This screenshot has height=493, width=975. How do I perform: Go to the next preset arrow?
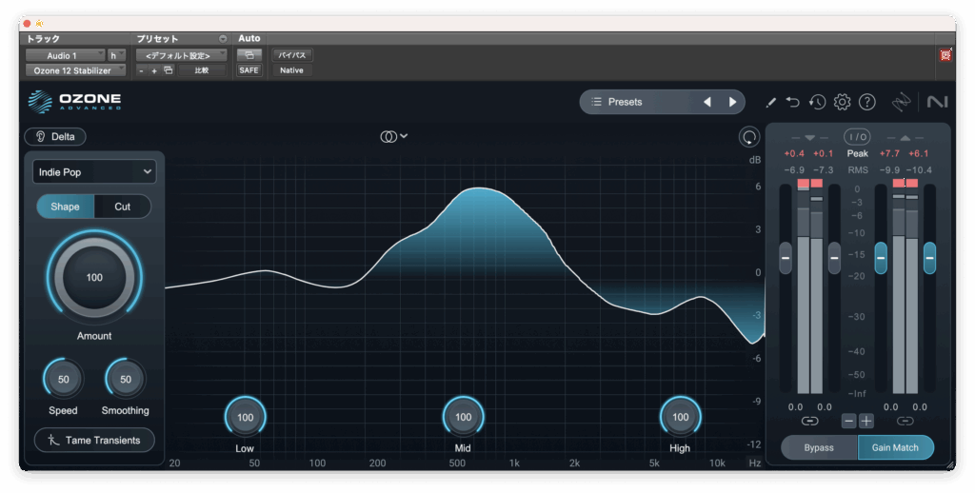pyautogui.click(x=732, y=102)
